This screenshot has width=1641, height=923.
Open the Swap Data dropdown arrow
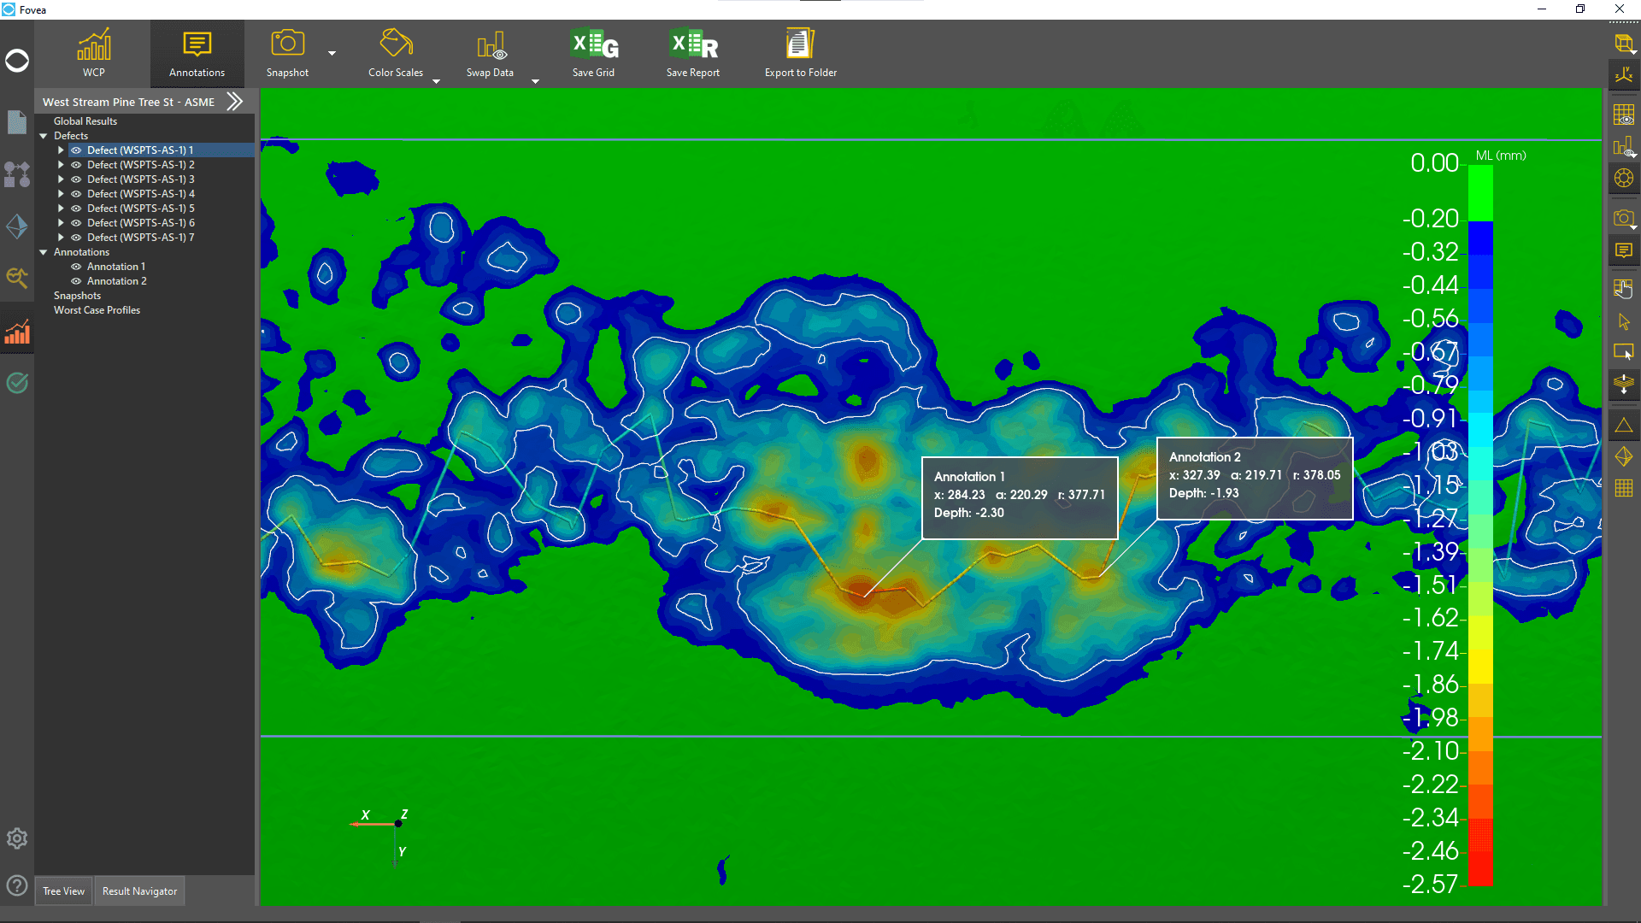coord(535,81)
